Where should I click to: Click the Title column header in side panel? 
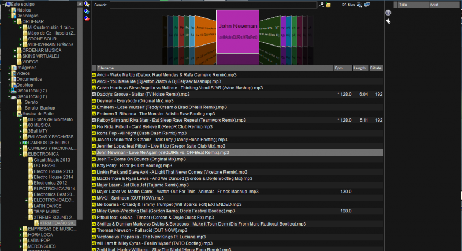coord(413,5)
